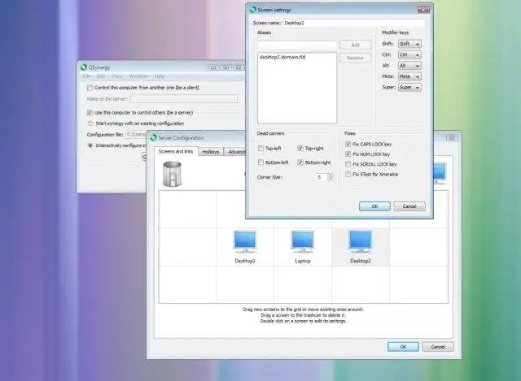
Task: Close the Screen settings dialog
Action: click(x=423, y=10)
